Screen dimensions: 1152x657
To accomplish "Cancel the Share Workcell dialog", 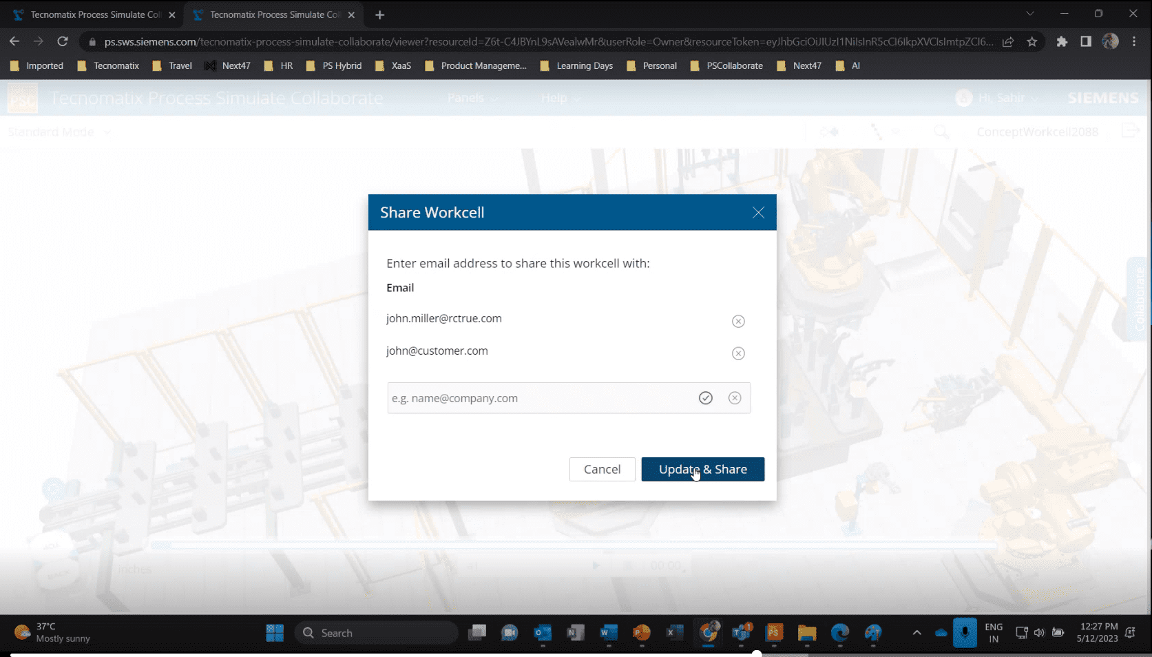I will point(602,469).
